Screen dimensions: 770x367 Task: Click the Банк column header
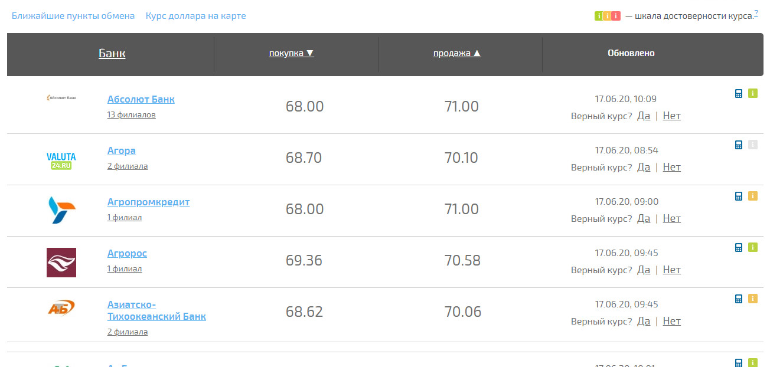click(x=112, y=54)
